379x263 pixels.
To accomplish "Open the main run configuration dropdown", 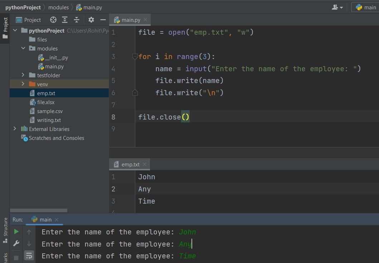I will coord(369,7).
